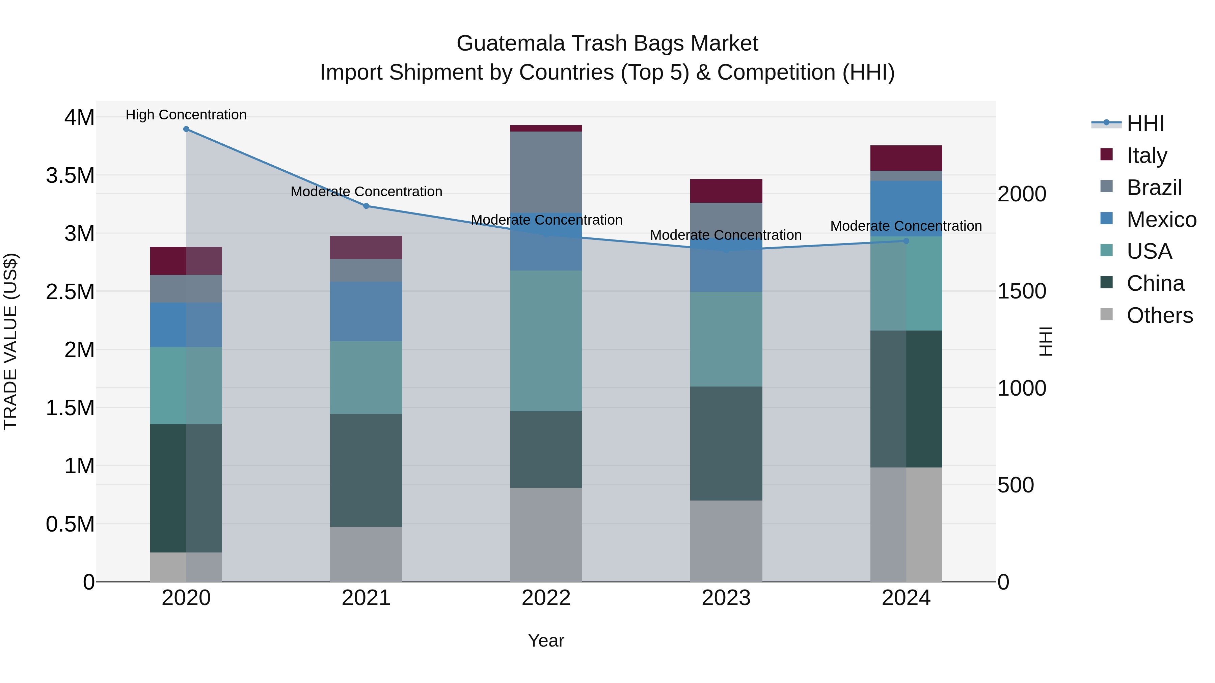Click the 'TRADE VALUE (US$)' axis title
This screenshot has height=683, width=1215.
tap(10, 341)
